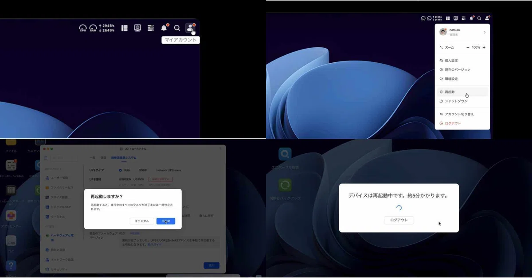
Task: Click natsuki's profile avatar in the account menu
Action: pos(443,32)
